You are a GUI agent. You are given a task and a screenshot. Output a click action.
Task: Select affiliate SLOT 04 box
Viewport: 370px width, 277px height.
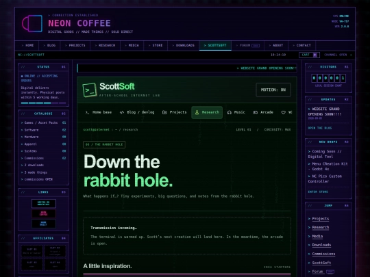click(x=55, y=264)
